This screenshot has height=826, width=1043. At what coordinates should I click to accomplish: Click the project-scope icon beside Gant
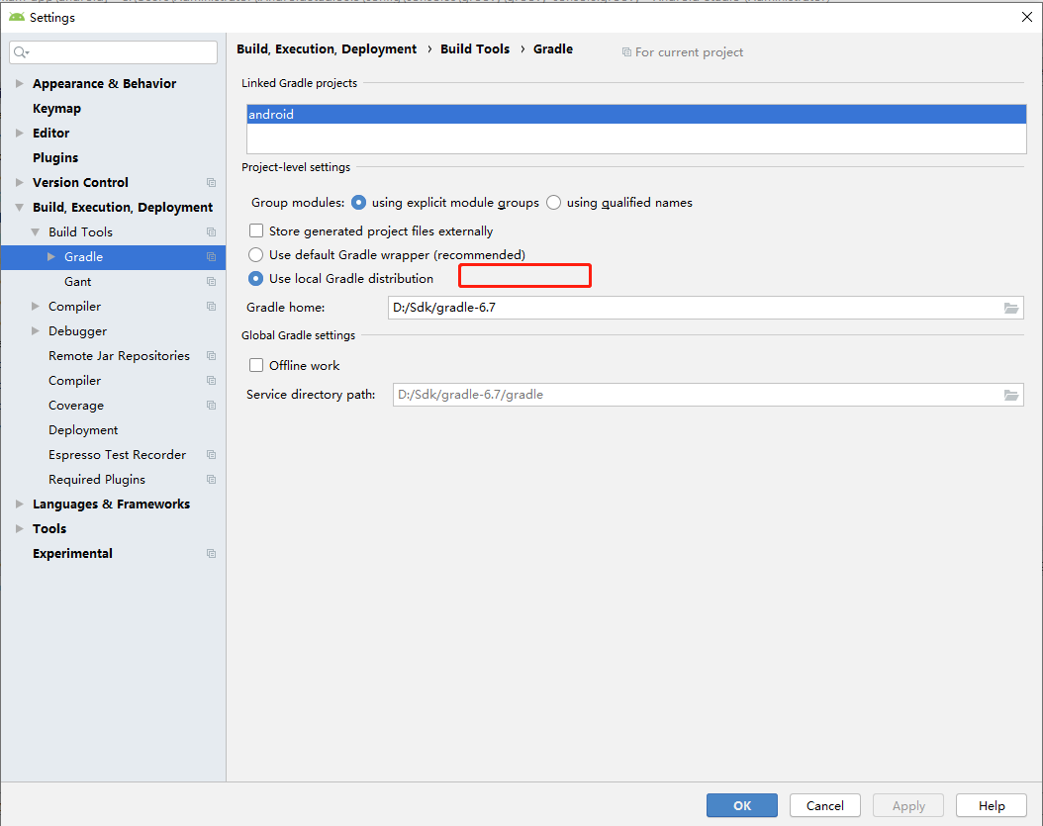[211, 281]
